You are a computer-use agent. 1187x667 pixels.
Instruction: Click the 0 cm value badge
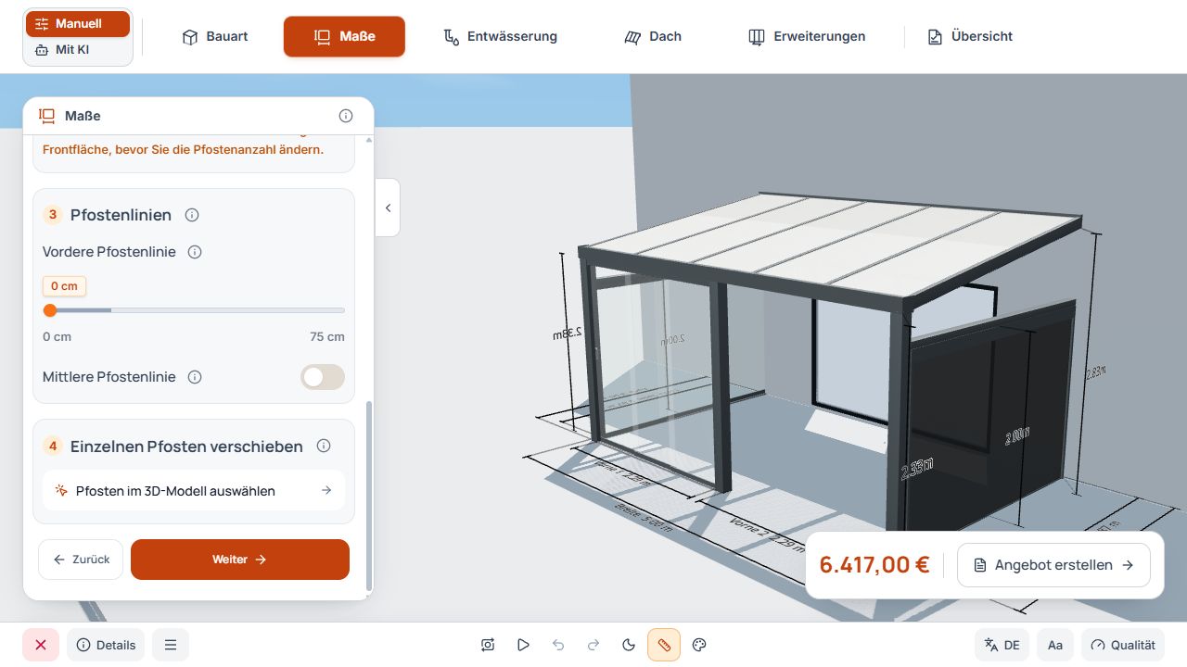point(64,286)
